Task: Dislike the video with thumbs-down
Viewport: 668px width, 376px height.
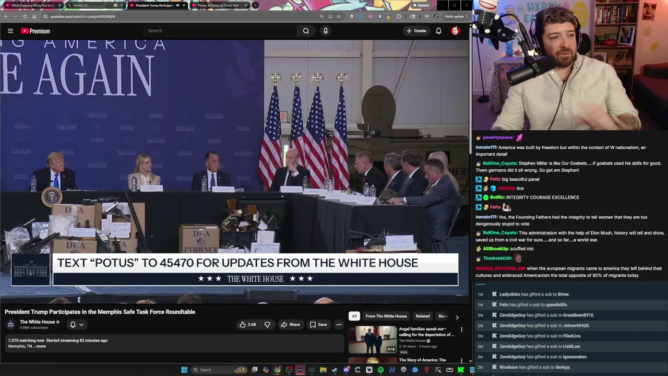Action: [267, 324]
